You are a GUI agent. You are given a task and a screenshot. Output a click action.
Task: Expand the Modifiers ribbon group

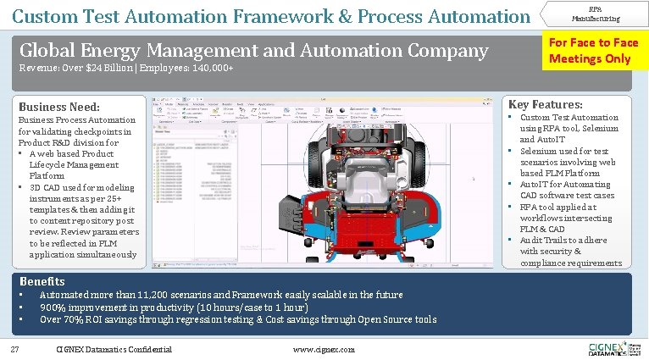point(316,122)
